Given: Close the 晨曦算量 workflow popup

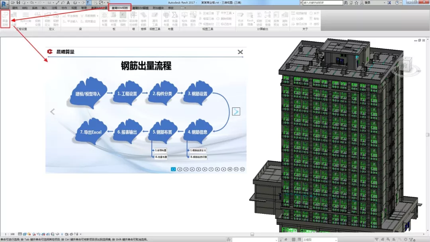Looking at the screenshot, I should pyautogui.click(x=240, y=52).
